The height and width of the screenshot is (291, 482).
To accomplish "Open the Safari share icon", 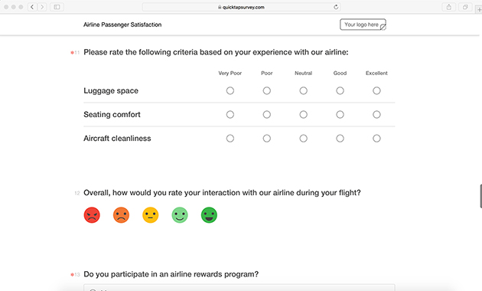I will click(449, 7).
